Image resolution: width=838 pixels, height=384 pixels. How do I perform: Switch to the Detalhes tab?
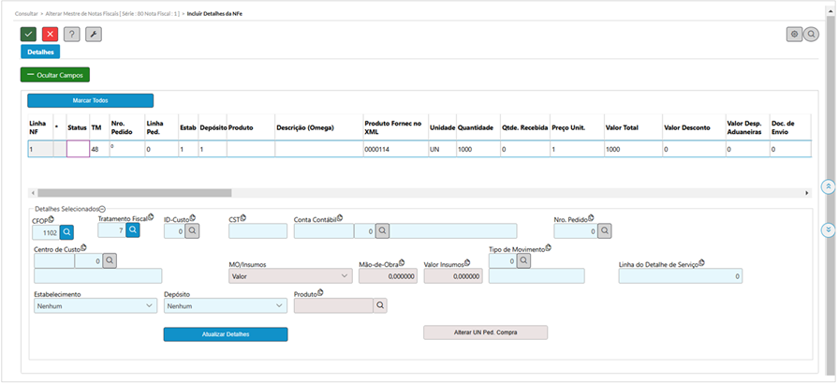40,52
